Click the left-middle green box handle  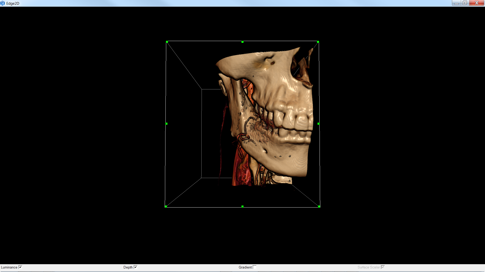(x=166, y=124)
